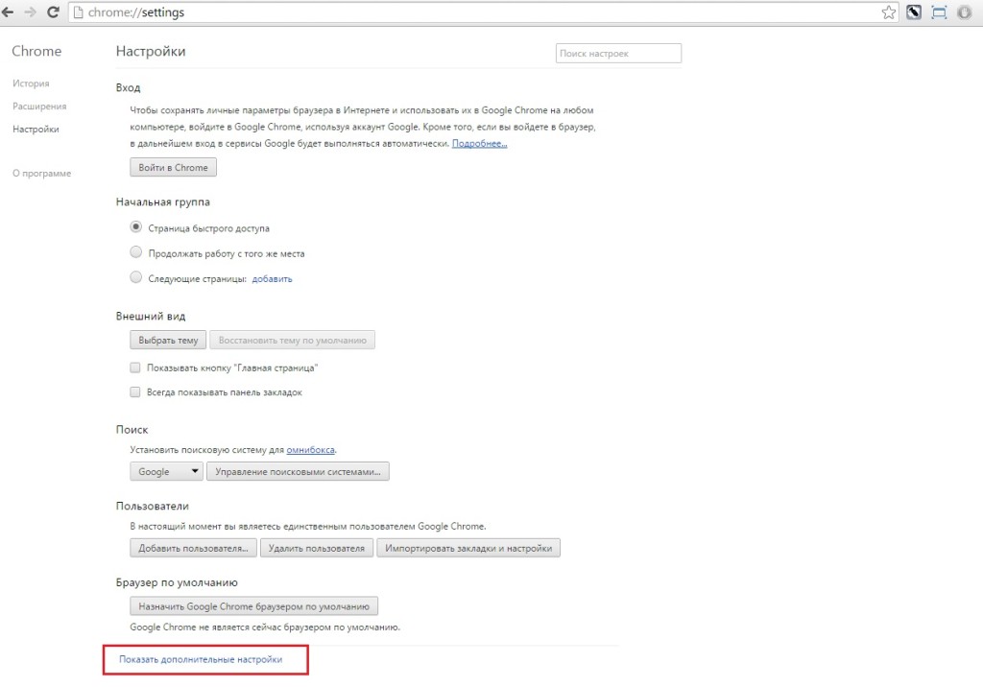
Task: Click the browser Forward arrow
Action: (x=30, y=12)
